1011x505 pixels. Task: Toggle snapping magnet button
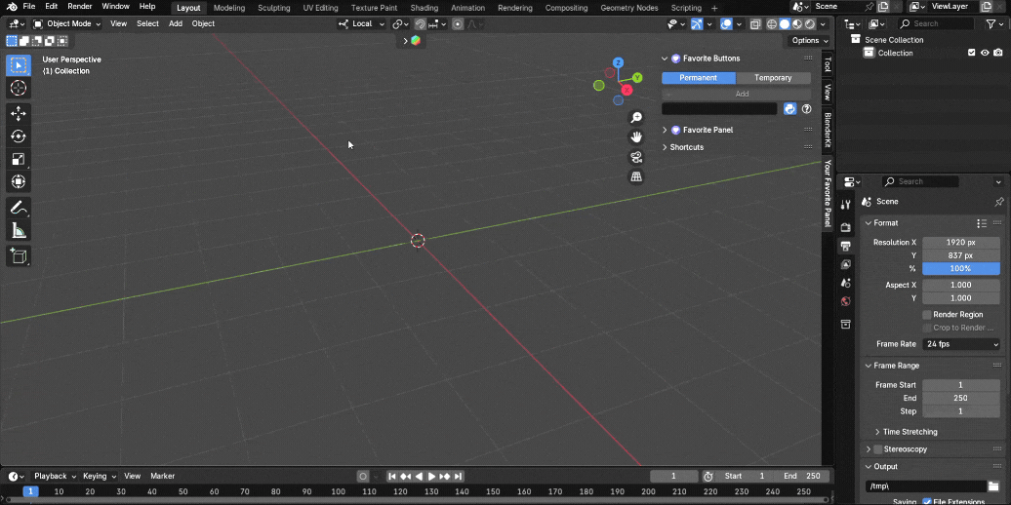pyautogui.click(x=420, y=23)
